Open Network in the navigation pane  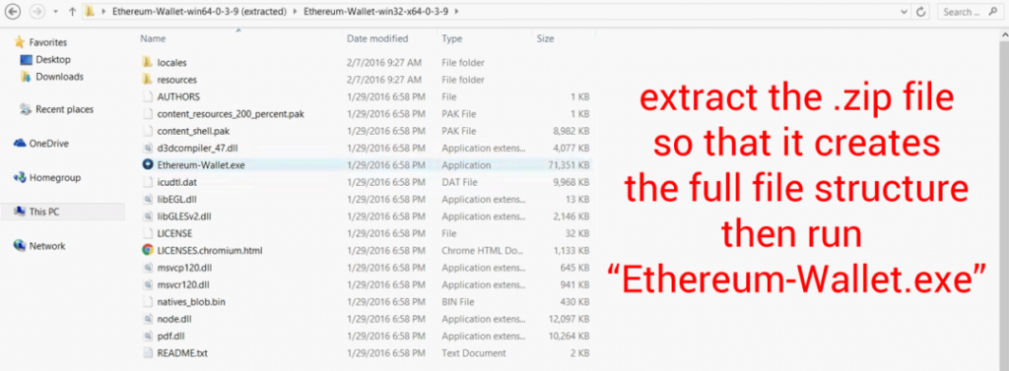point(47,246)
